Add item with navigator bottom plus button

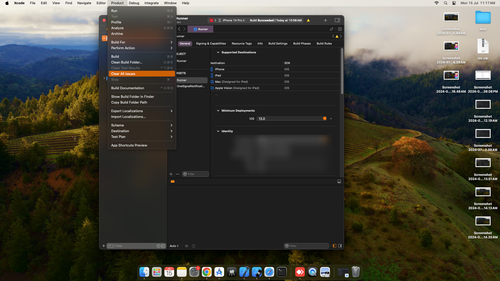[x=104, y=246]
